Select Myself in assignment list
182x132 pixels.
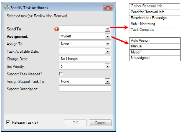[x=155, y=52]
